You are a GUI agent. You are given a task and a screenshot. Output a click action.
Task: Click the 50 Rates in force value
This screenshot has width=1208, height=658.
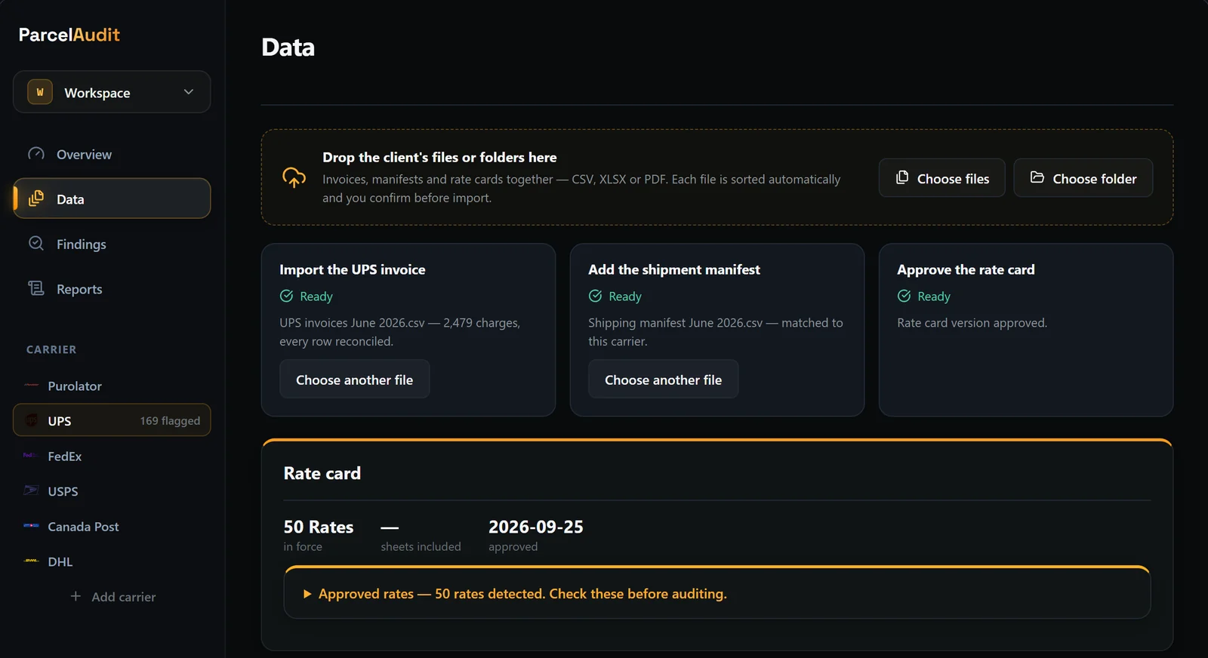318,527
